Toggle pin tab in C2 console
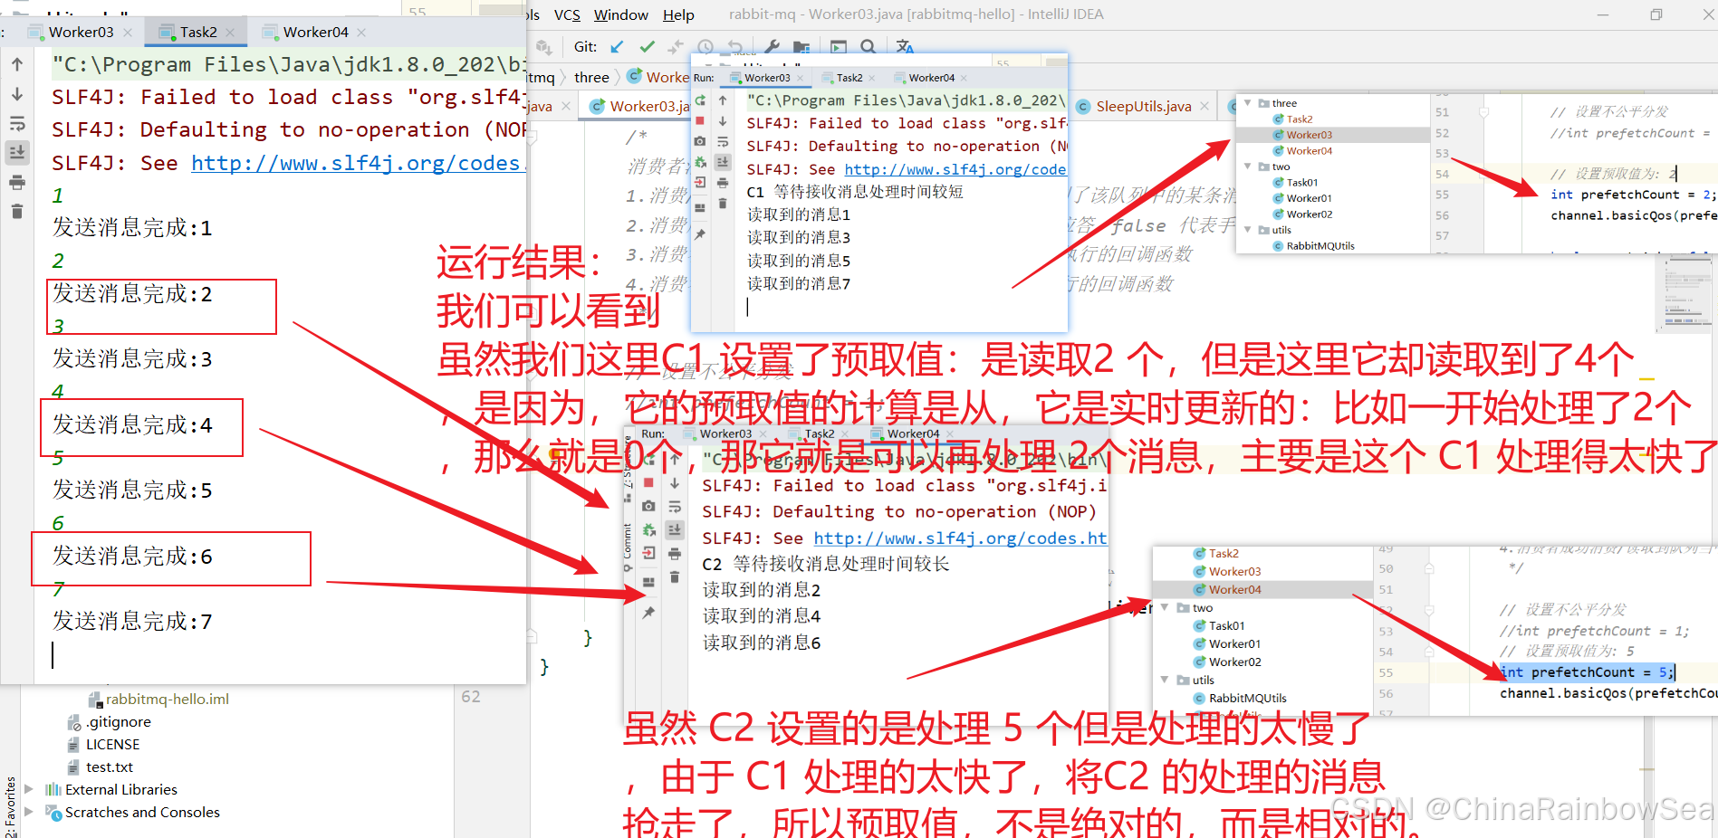 point(648,613)
